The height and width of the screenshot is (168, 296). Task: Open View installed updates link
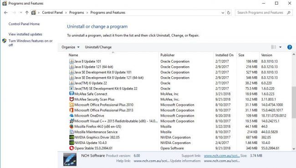pos(26,34)
